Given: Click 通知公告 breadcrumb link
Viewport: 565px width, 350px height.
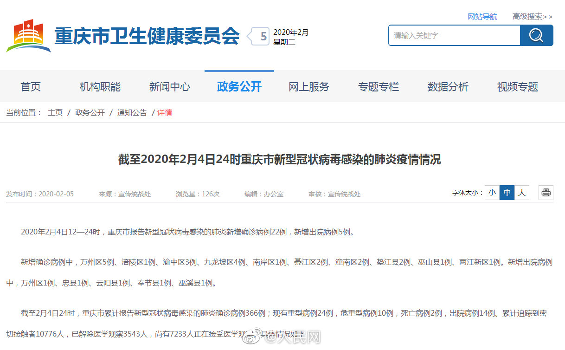Looking at the screenshot, I should point(132,113).
